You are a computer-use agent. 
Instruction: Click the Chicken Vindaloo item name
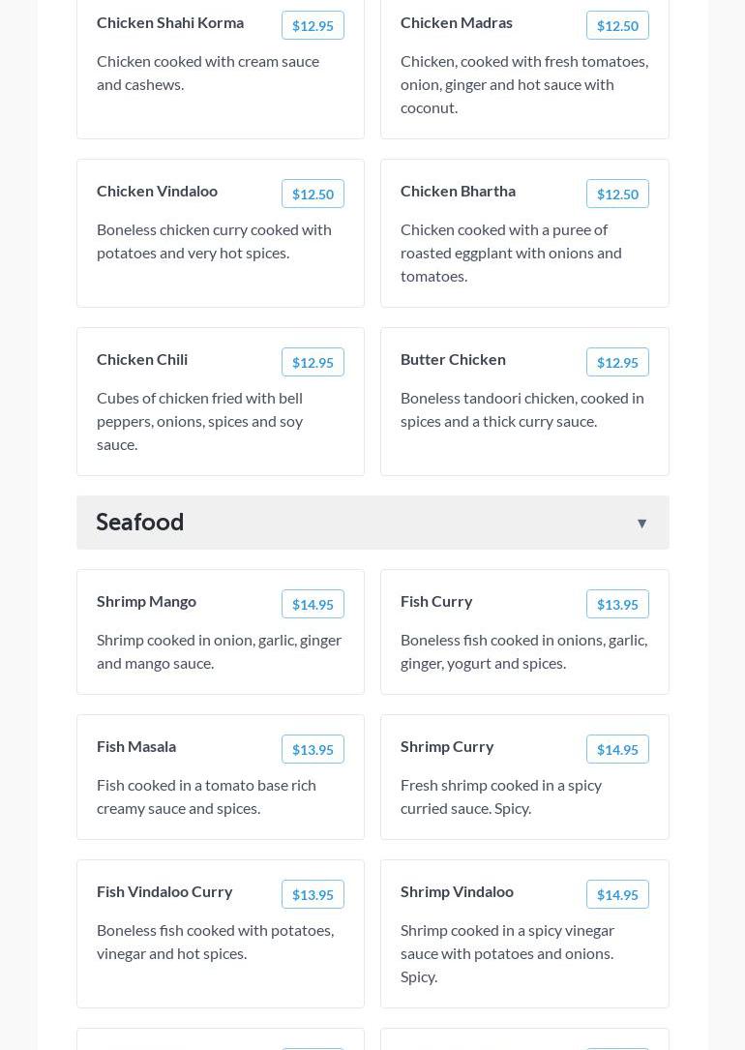[157, 191]
